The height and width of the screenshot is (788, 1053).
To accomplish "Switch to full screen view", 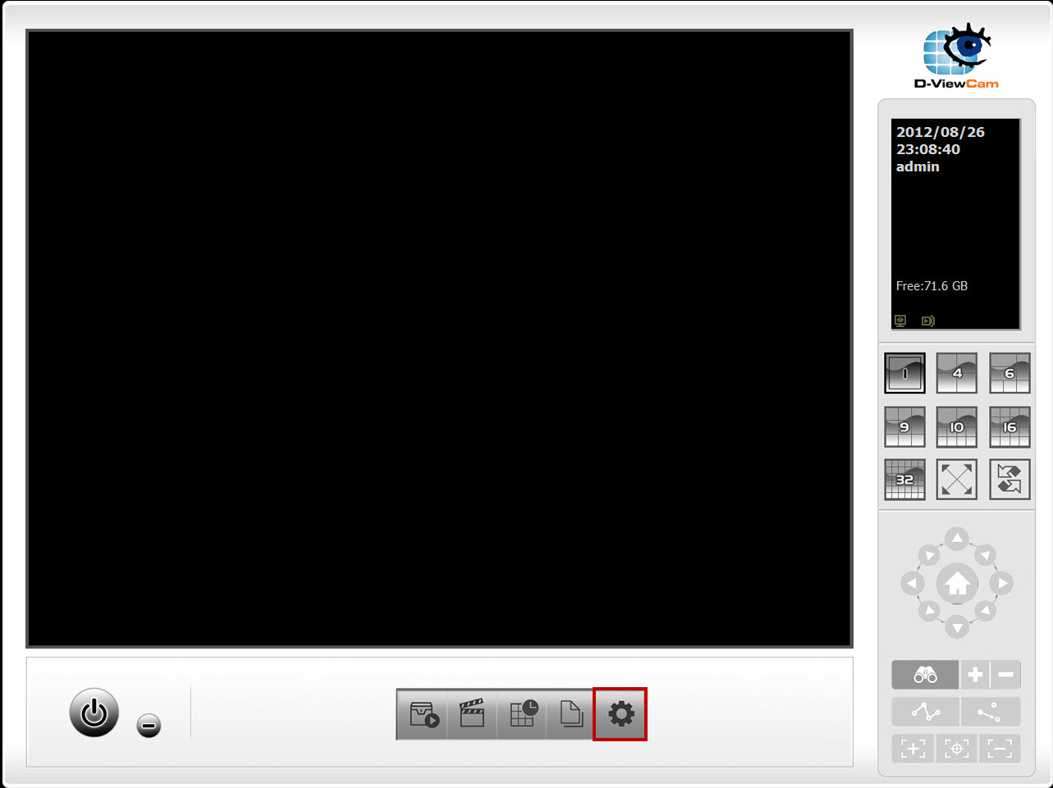I will click(x=957, y=480).
